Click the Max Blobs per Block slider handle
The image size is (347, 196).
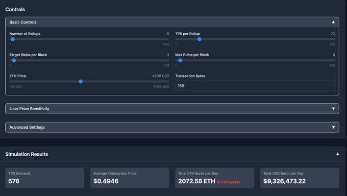pos(180,60)
